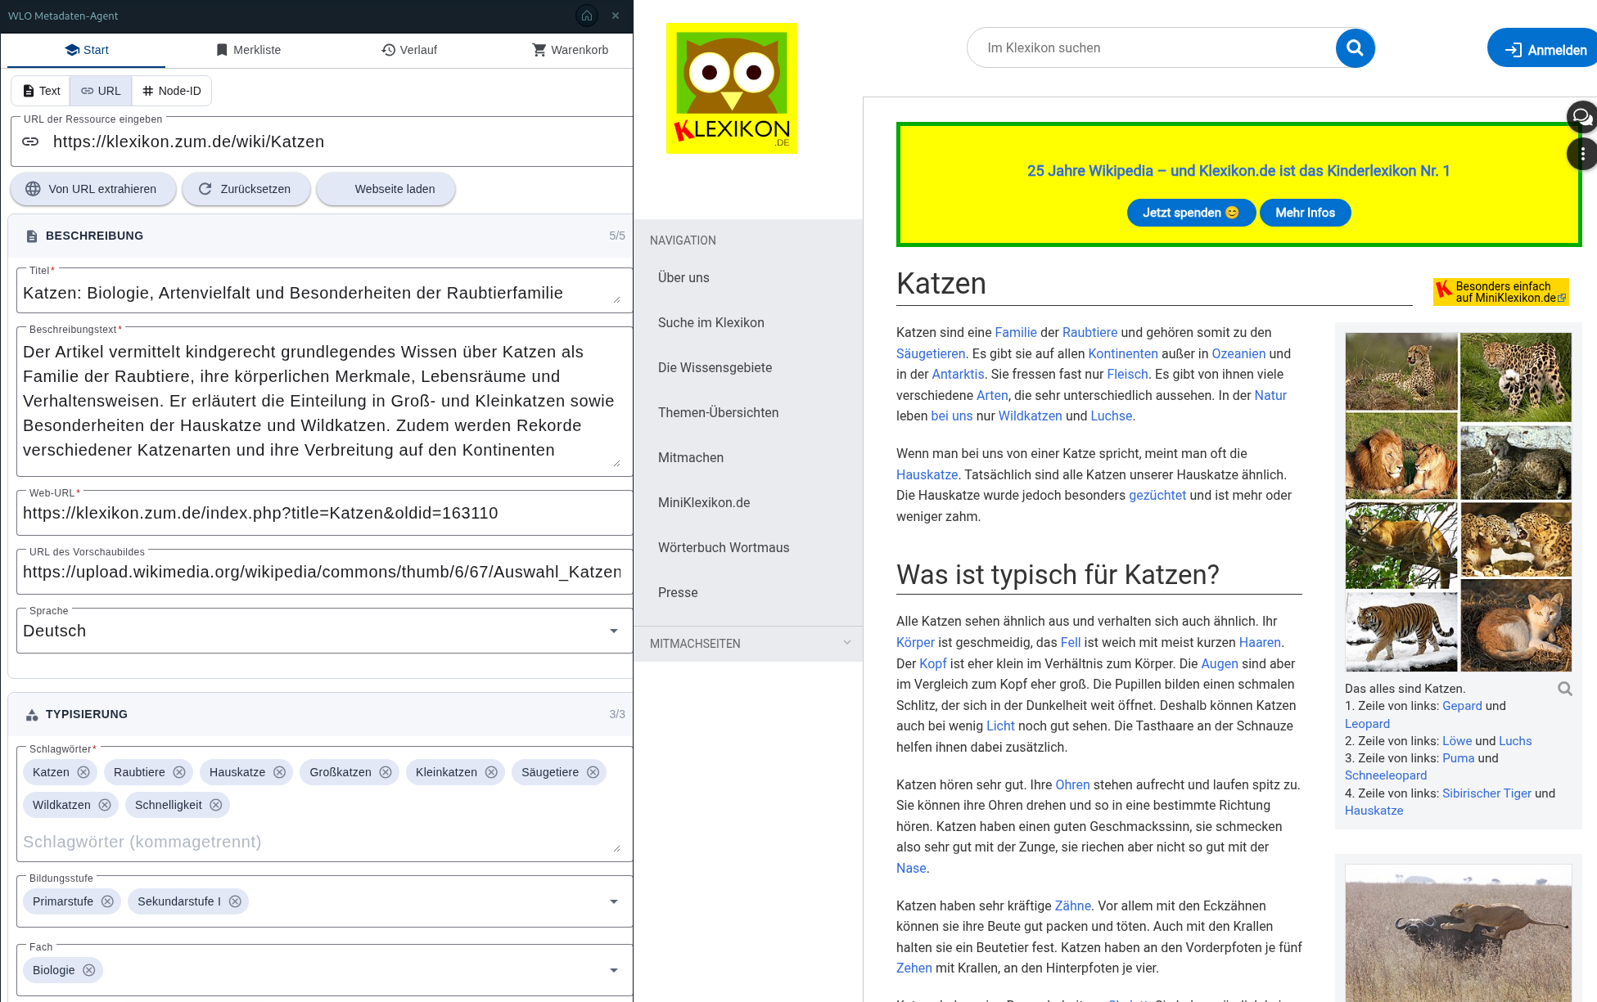Switch input mode to Node-ID
The image size is (1597, 1002).
coord(171,91)
